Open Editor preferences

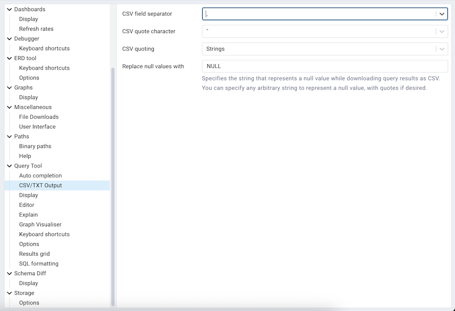[x=27, y=205]
